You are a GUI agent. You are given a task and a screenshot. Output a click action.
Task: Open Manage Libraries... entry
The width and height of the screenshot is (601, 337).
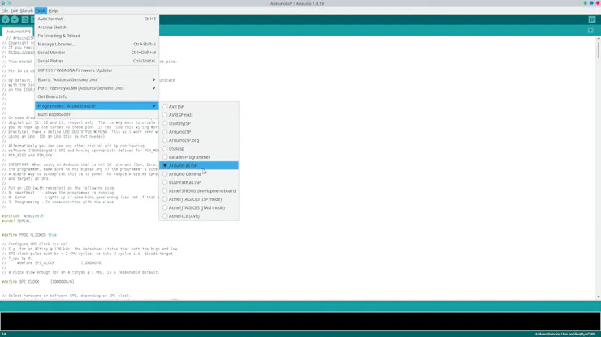pos(97,44)
